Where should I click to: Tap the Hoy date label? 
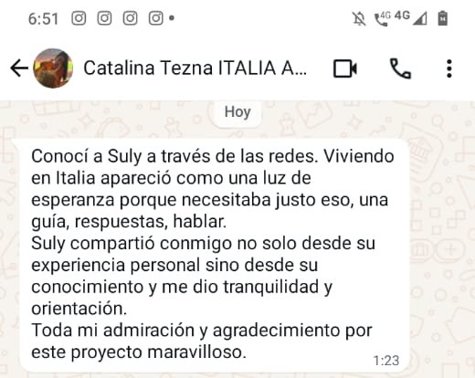[237, 112]
